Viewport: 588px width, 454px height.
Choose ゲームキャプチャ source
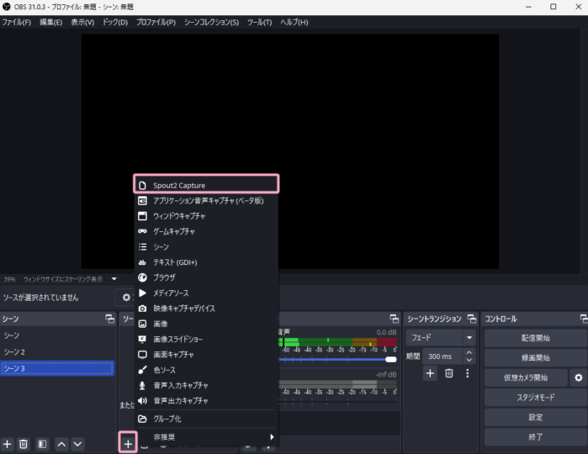[x=206, y=231]
